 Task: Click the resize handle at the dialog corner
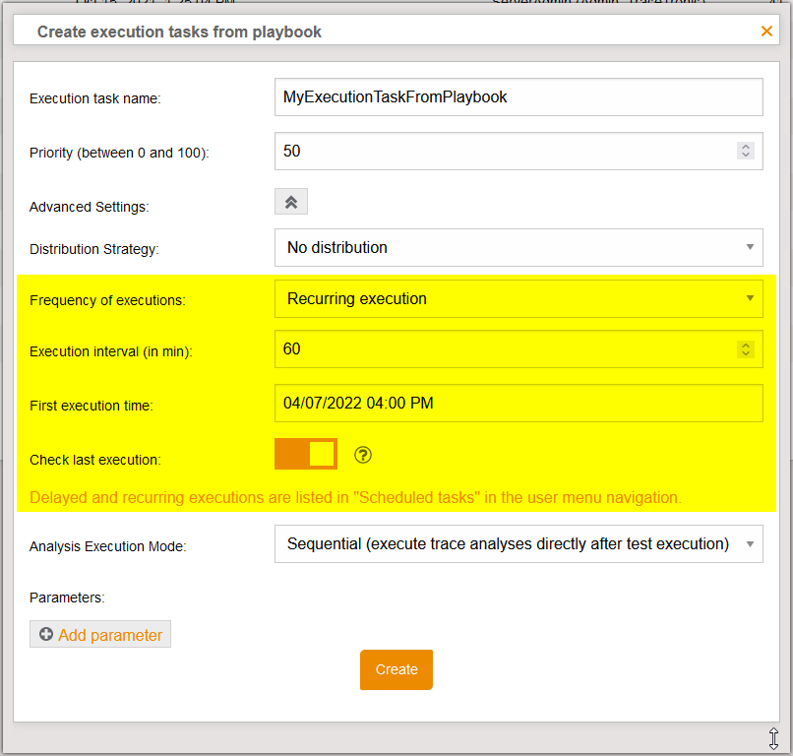[774, 737]
